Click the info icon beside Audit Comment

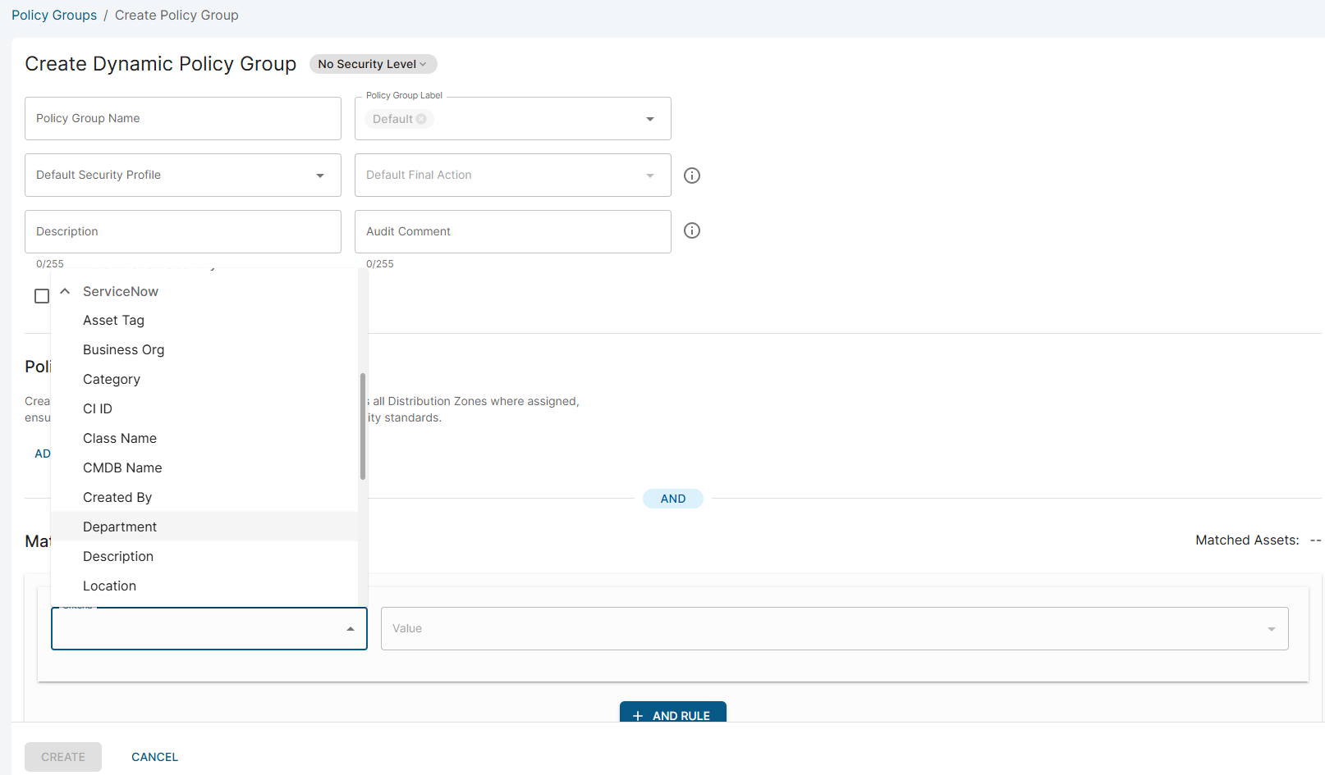coord(692,230)
